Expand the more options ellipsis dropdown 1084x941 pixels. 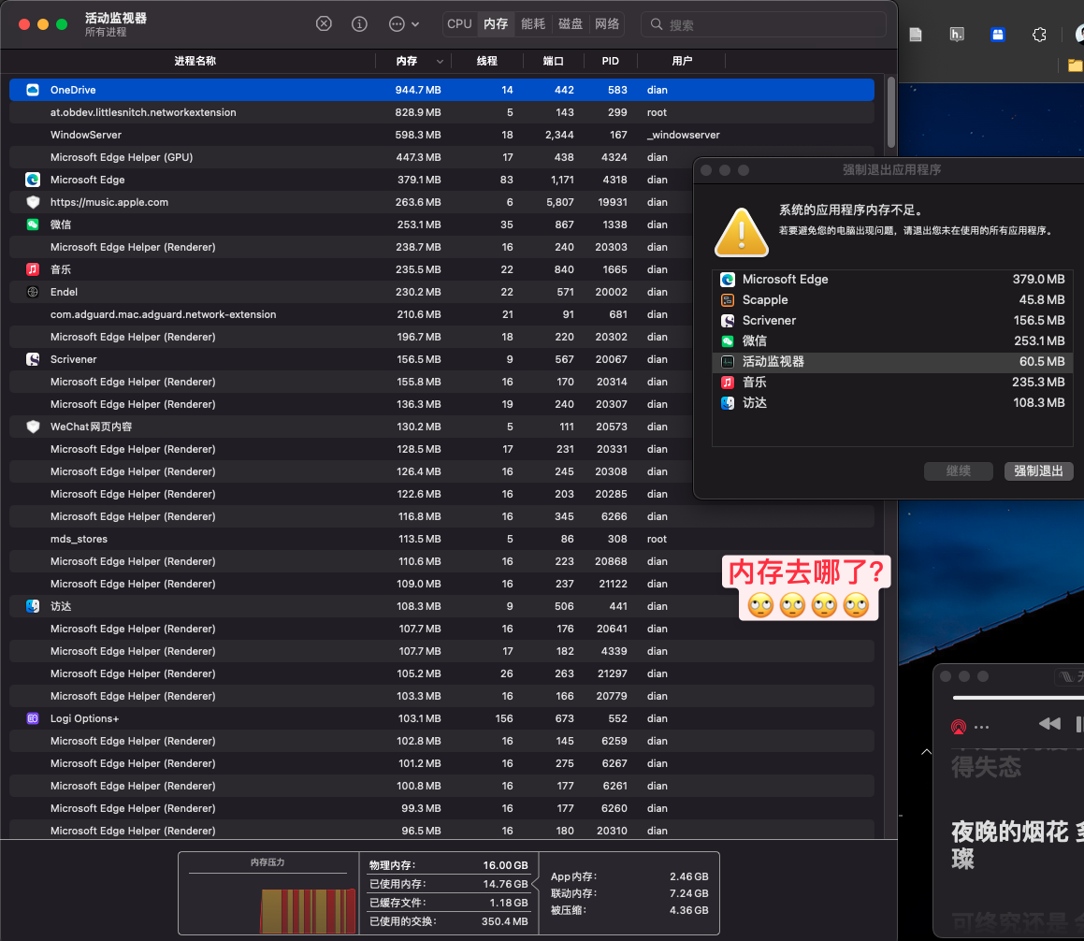click(x=403, y=24)
